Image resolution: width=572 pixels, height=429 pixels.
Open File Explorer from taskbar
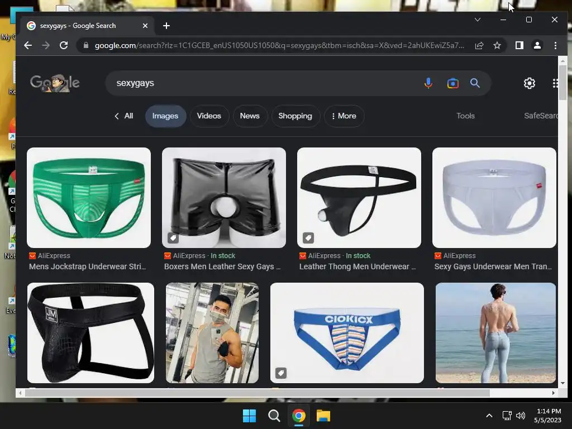coord(323,416)
